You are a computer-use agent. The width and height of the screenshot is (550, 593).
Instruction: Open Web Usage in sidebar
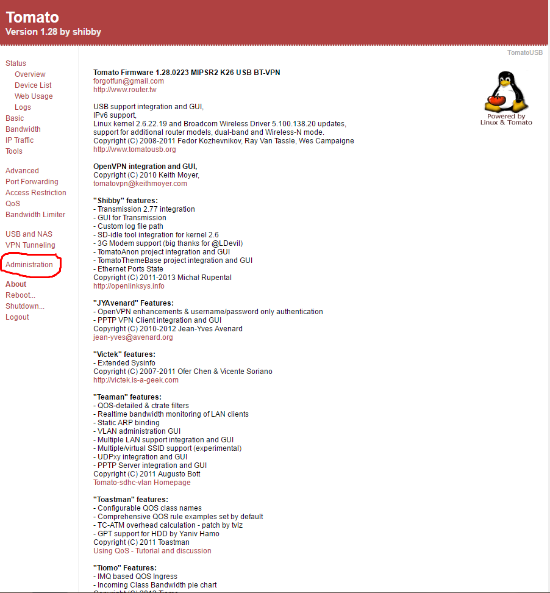pos(34,96)
